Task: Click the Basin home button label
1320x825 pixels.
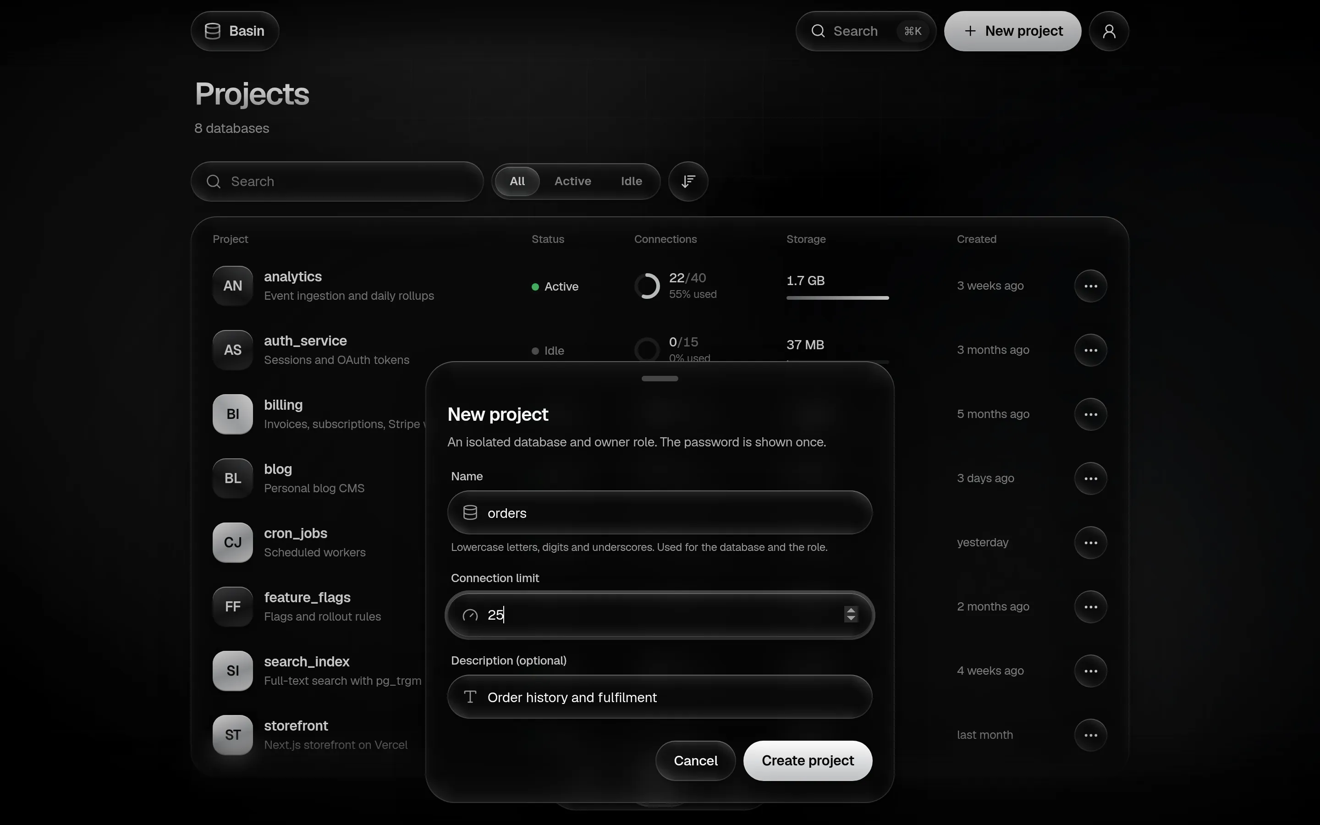Action: click(247, 31)
